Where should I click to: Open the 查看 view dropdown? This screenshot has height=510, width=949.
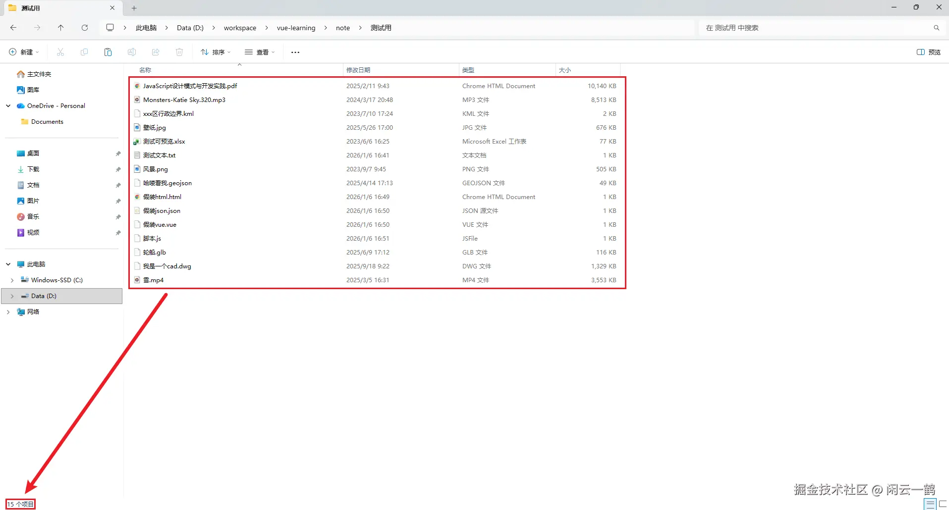tap(260, 52)
